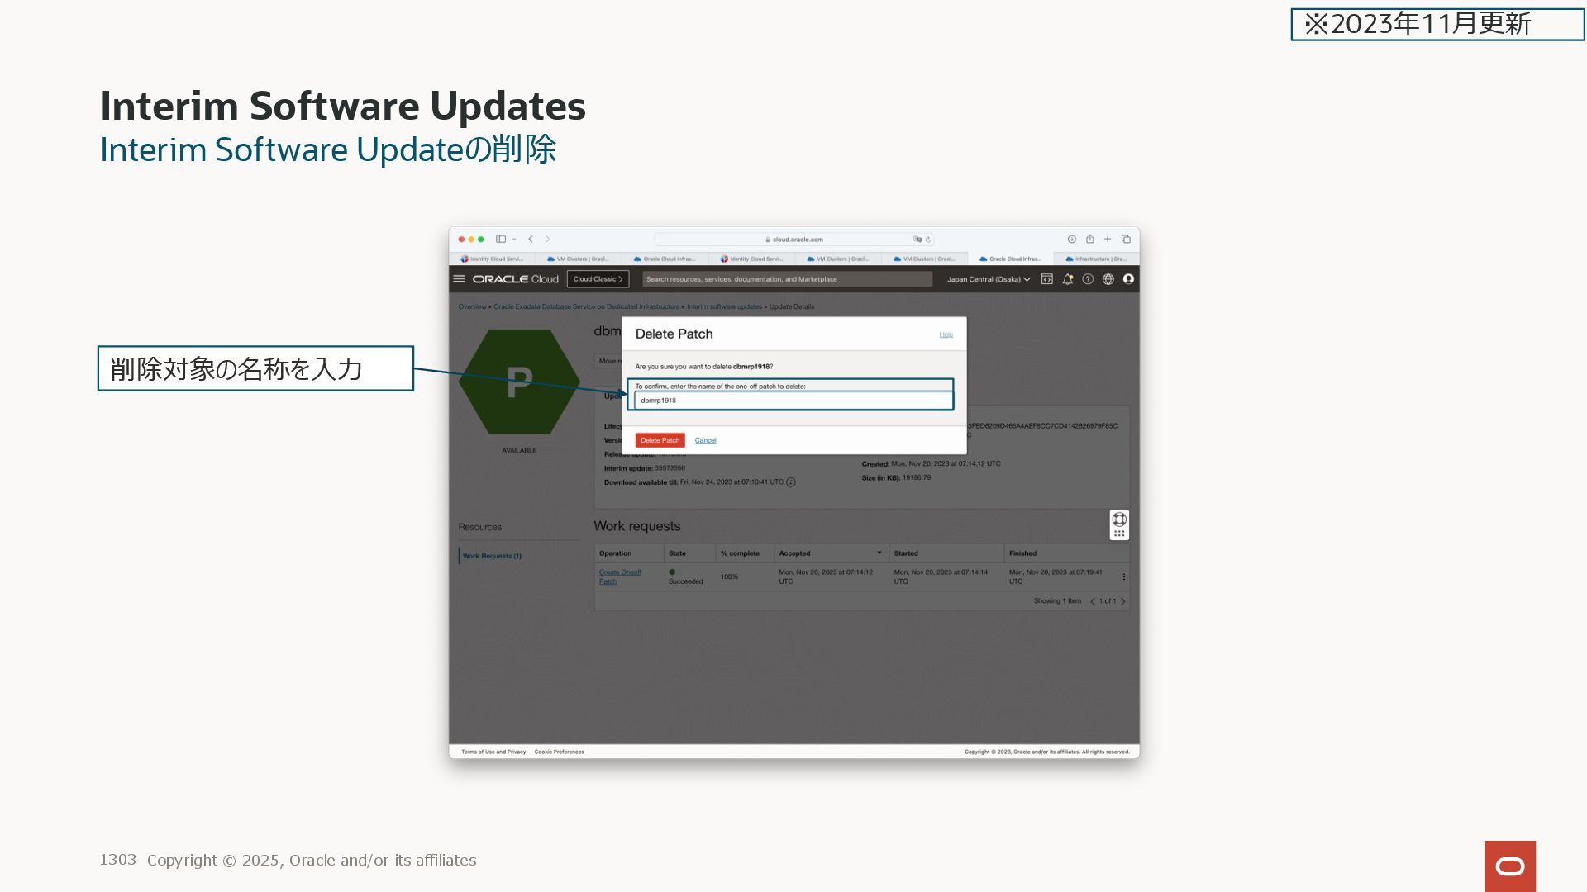Viewport: 1587px width, 892px height.
Task: Open the language globe icon
Action: [x=1108, y=279]
